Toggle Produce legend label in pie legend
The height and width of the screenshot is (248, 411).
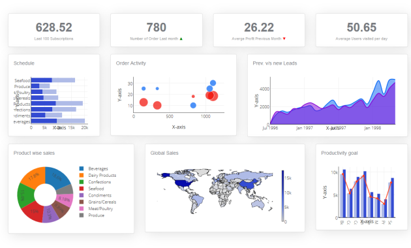(x=96, y=215)
